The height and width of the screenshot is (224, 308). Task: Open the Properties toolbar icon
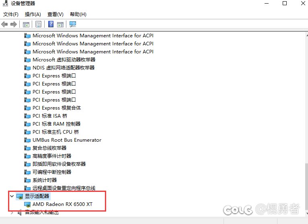[38, 24]
